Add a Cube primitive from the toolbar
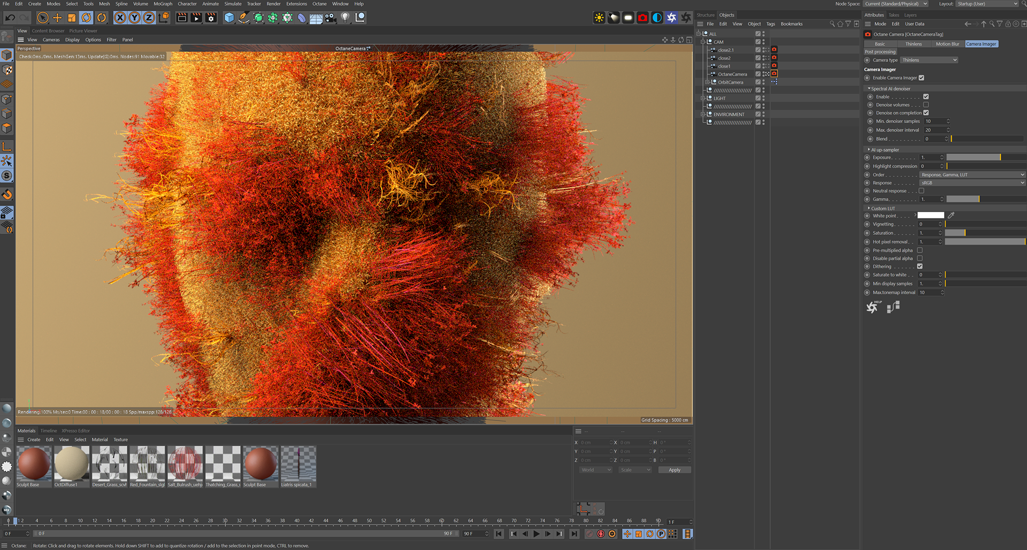This screenshot has height=550, width=1027. coord(229,18)
